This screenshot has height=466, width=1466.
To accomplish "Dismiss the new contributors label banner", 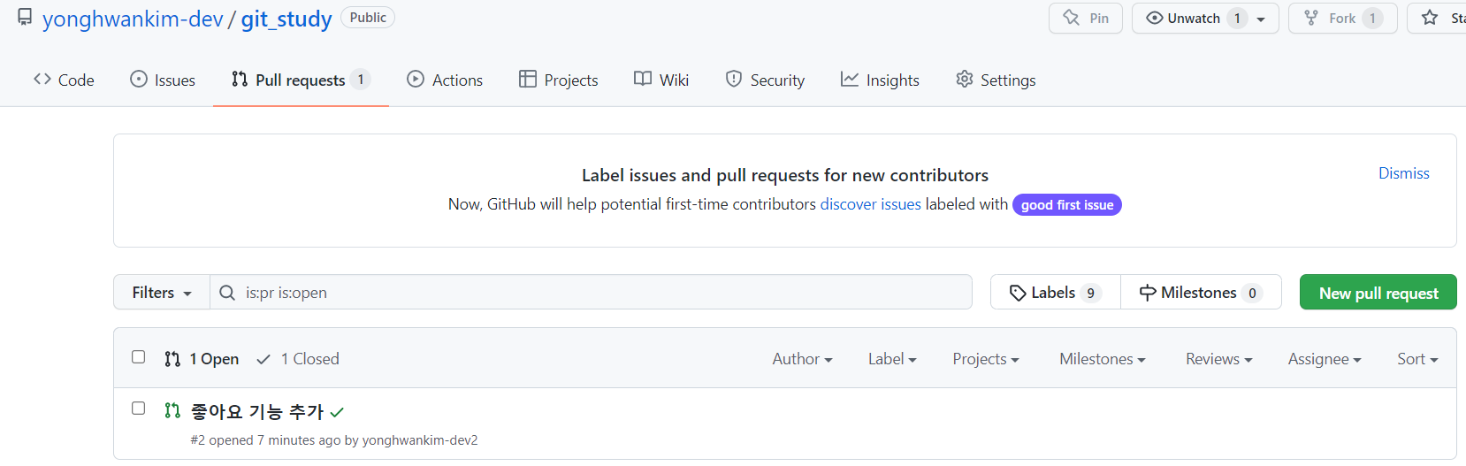I will tap(1403, 173).
